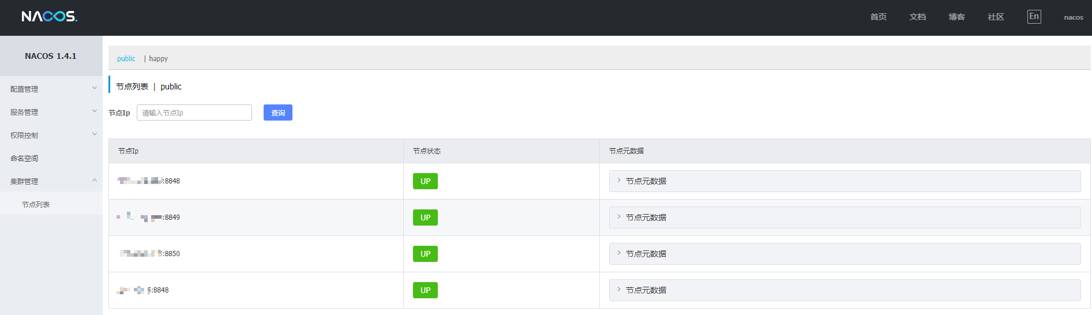Viewport: 1092px width, 315px height.
Task: Click the node address ending :8850
Action: coord(149,254)
